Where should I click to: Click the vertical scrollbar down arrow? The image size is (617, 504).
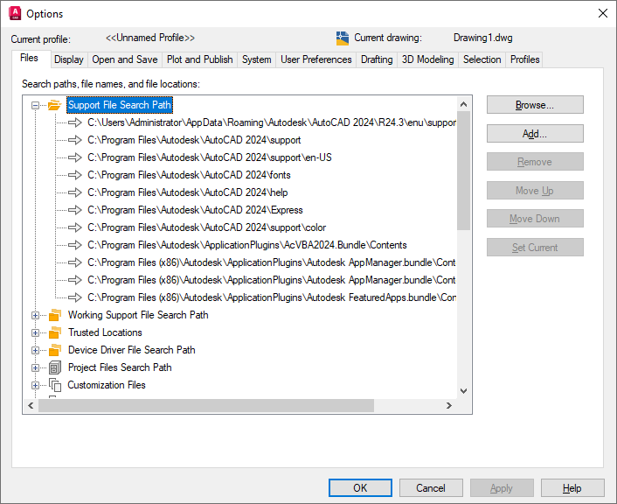(463, 391)
